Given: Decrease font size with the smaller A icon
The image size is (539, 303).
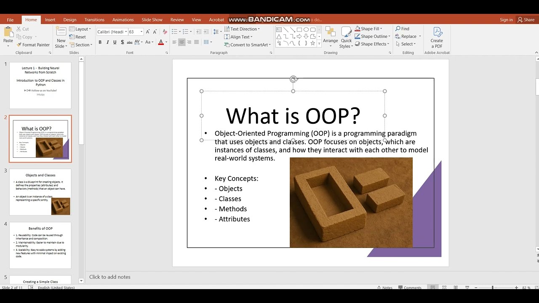Looking at the screenshot, I should coord(155,32).
